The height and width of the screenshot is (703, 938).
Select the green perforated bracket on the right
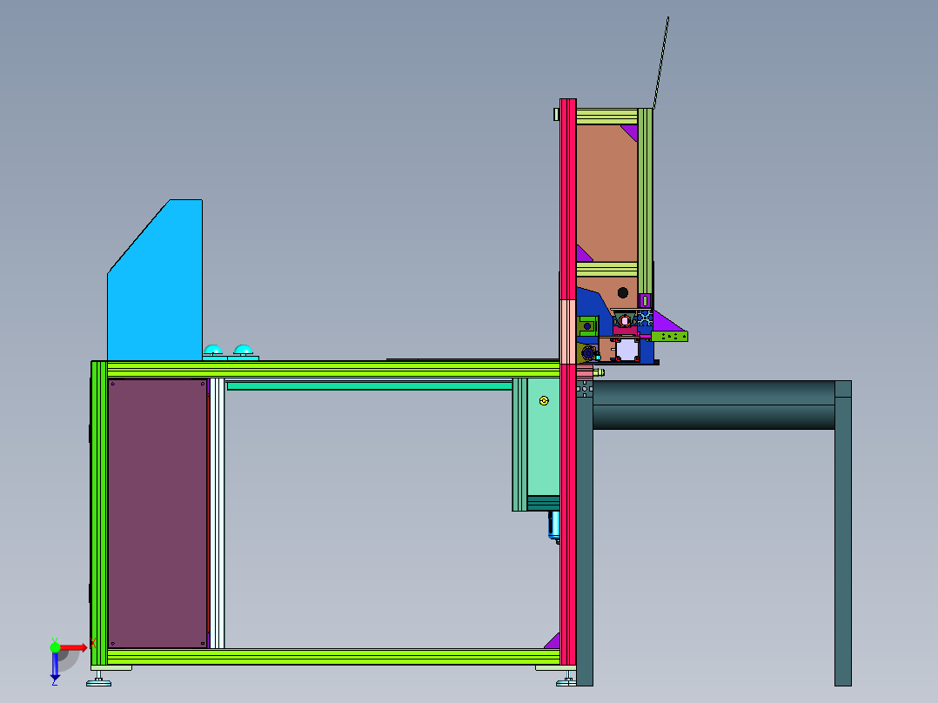point(669,336)
